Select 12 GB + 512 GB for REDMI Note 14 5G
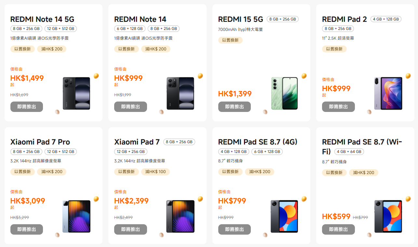The image size is (418, 247). (x=61, y=29)
